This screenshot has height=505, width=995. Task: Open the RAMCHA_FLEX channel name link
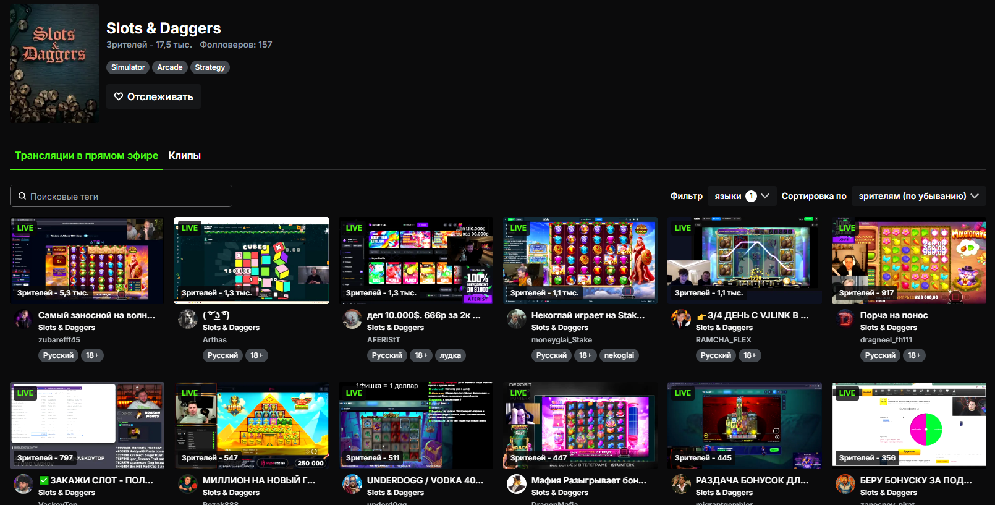coord(724,340)
